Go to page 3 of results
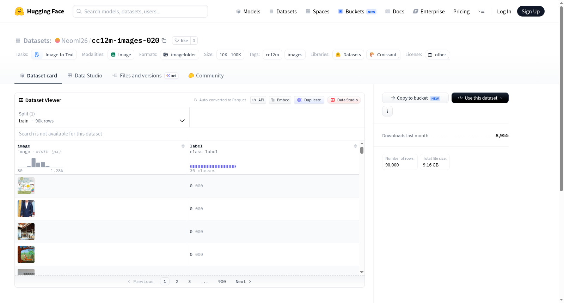The height and width of the screenshot is (303, 564). [189, 282]
